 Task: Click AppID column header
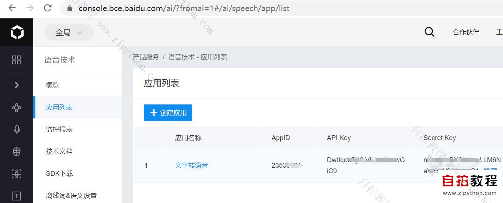[x=281, y=138]
